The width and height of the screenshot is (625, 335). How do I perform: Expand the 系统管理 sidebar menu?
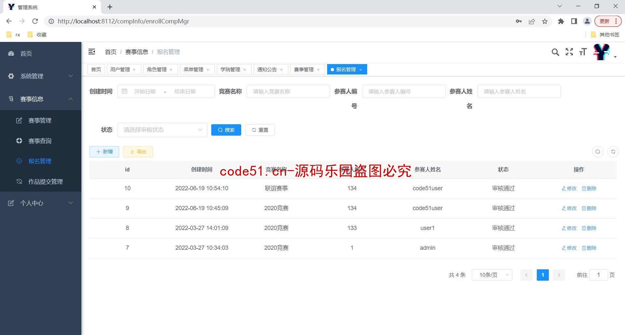click(41, 76)
